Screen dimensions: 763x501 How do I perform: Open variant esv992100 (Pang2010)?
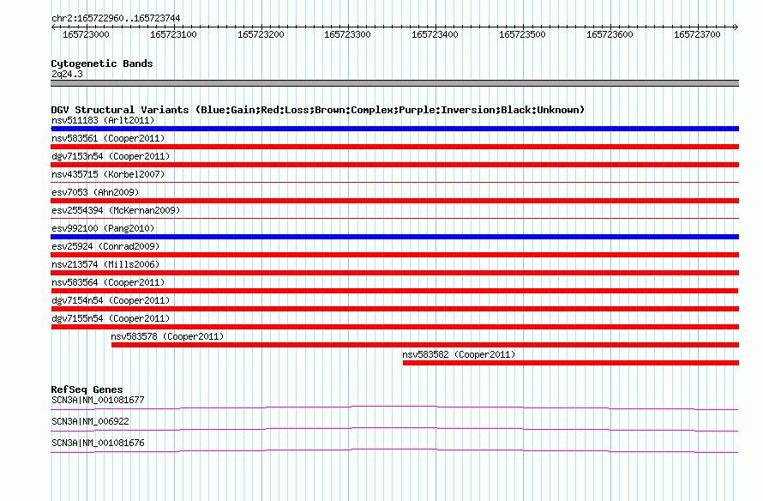[x=103, y=228]
